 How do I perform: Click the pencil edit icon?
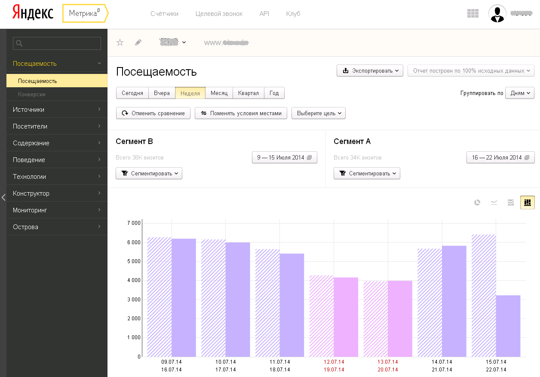tap(138, 42)
